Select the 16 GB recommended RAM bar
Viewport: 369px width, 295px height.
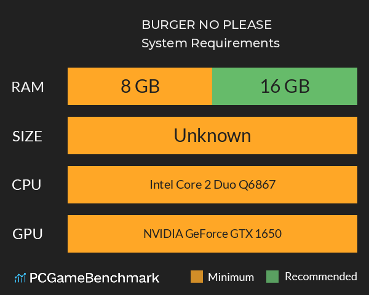click(285, 87)
